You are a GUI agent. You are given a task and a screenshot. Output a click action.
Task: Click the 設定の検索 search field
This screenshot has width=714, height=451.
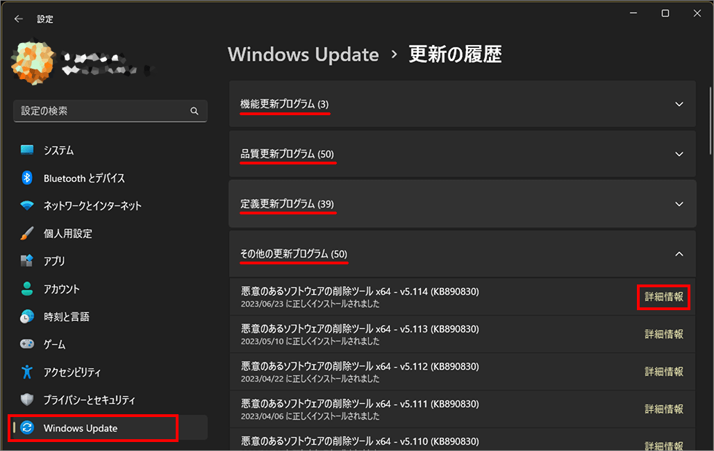110,110
